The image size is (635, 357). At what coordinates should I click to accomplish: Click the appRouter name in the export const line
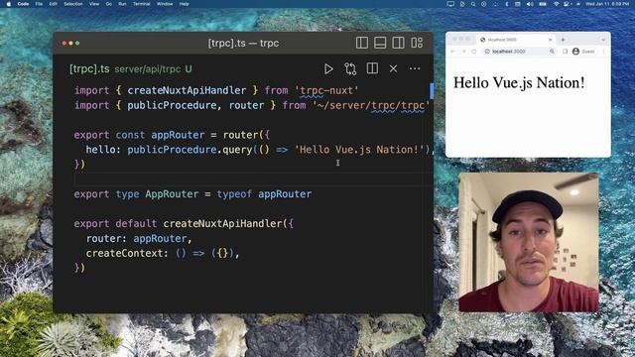point(178,135)
